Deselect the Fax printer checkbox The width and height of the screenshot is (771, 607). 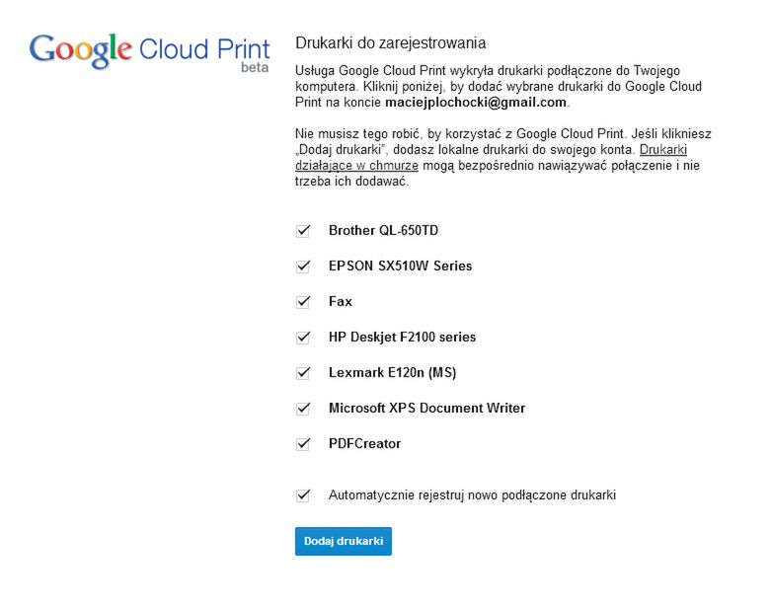click(x=303, y=302)
